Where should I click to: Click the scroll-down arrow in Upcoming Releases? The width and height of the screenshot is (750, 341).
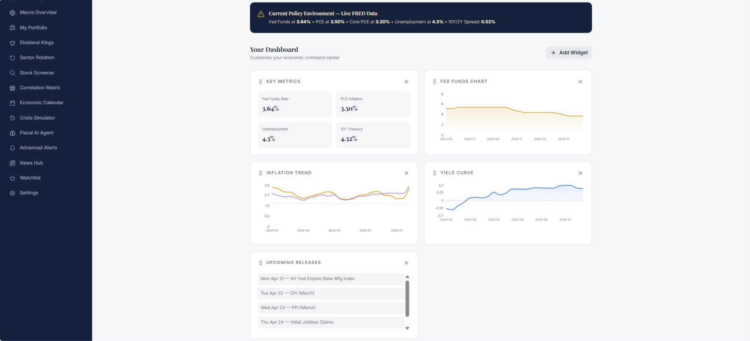point(407,328)
